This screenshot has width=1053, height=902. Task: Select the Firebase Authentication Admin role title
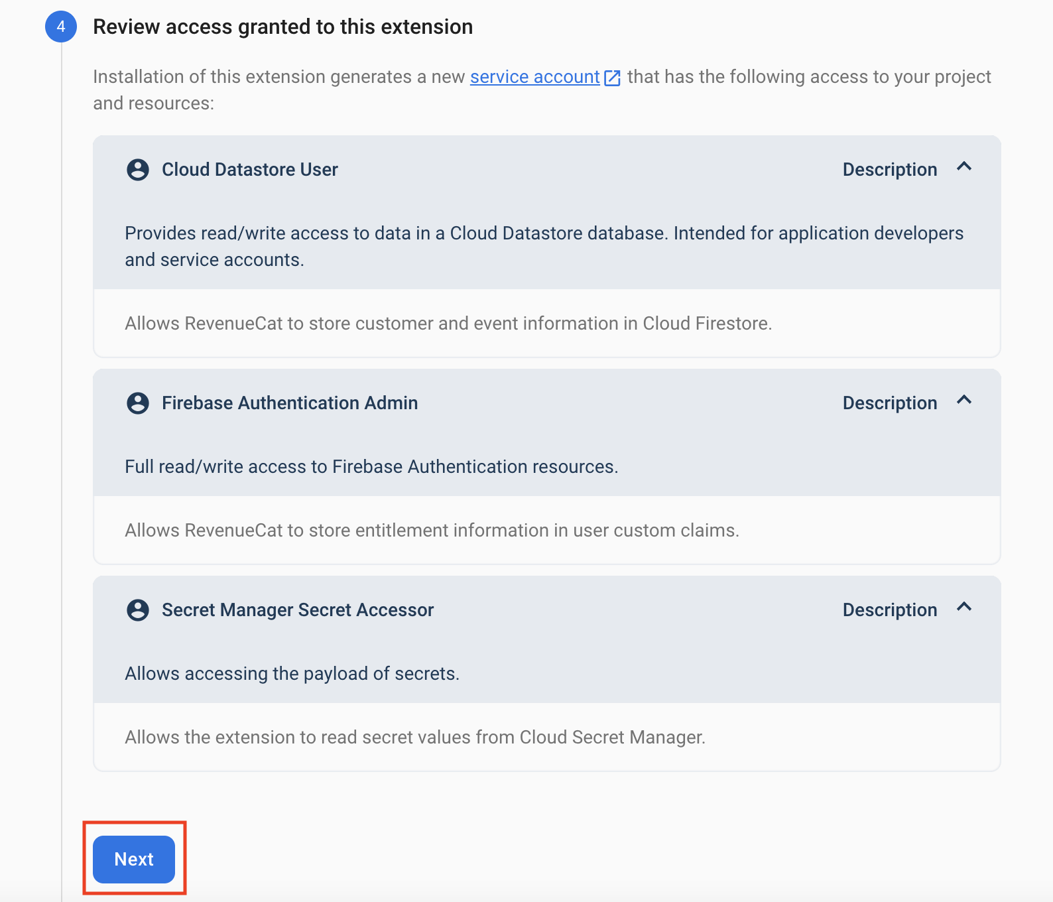tap(290, 403)
